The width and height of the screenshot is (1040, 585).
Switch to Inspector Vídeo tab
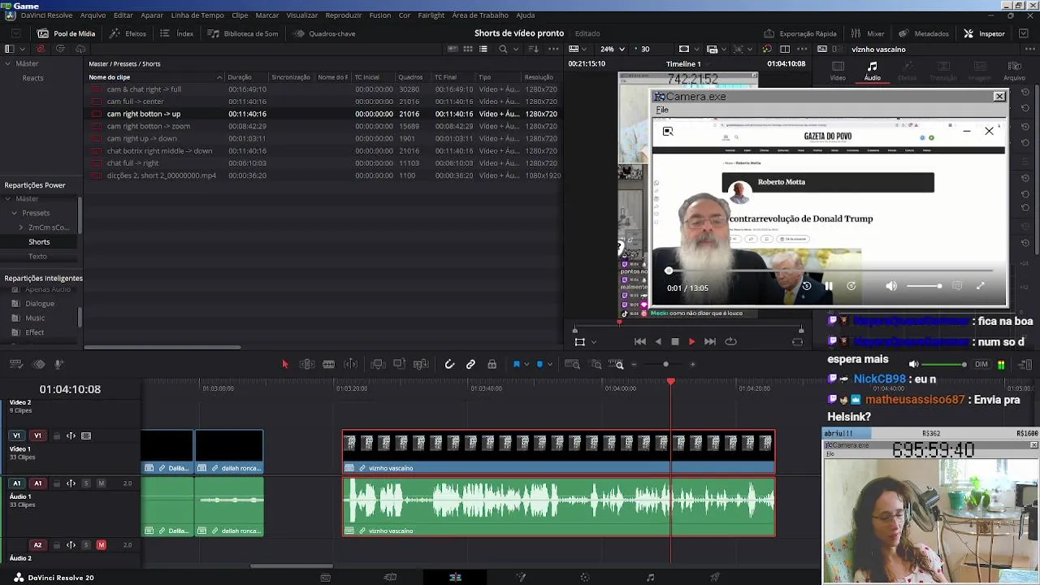click(x=838, y=71)
